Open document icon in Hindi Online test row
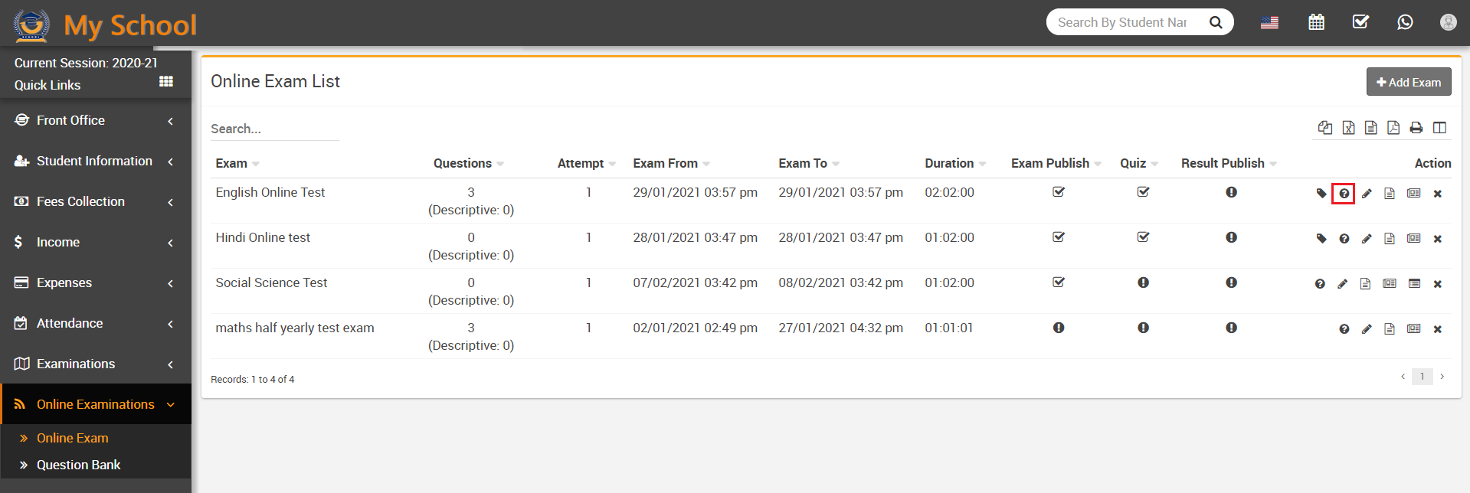 coord(1390,239)
